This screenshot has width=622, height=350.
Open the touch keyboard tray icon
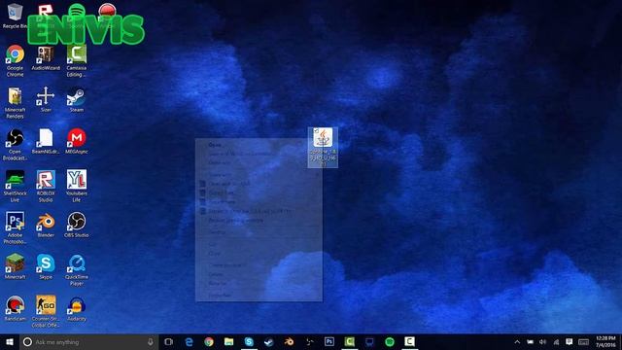[x=583, y=341]
